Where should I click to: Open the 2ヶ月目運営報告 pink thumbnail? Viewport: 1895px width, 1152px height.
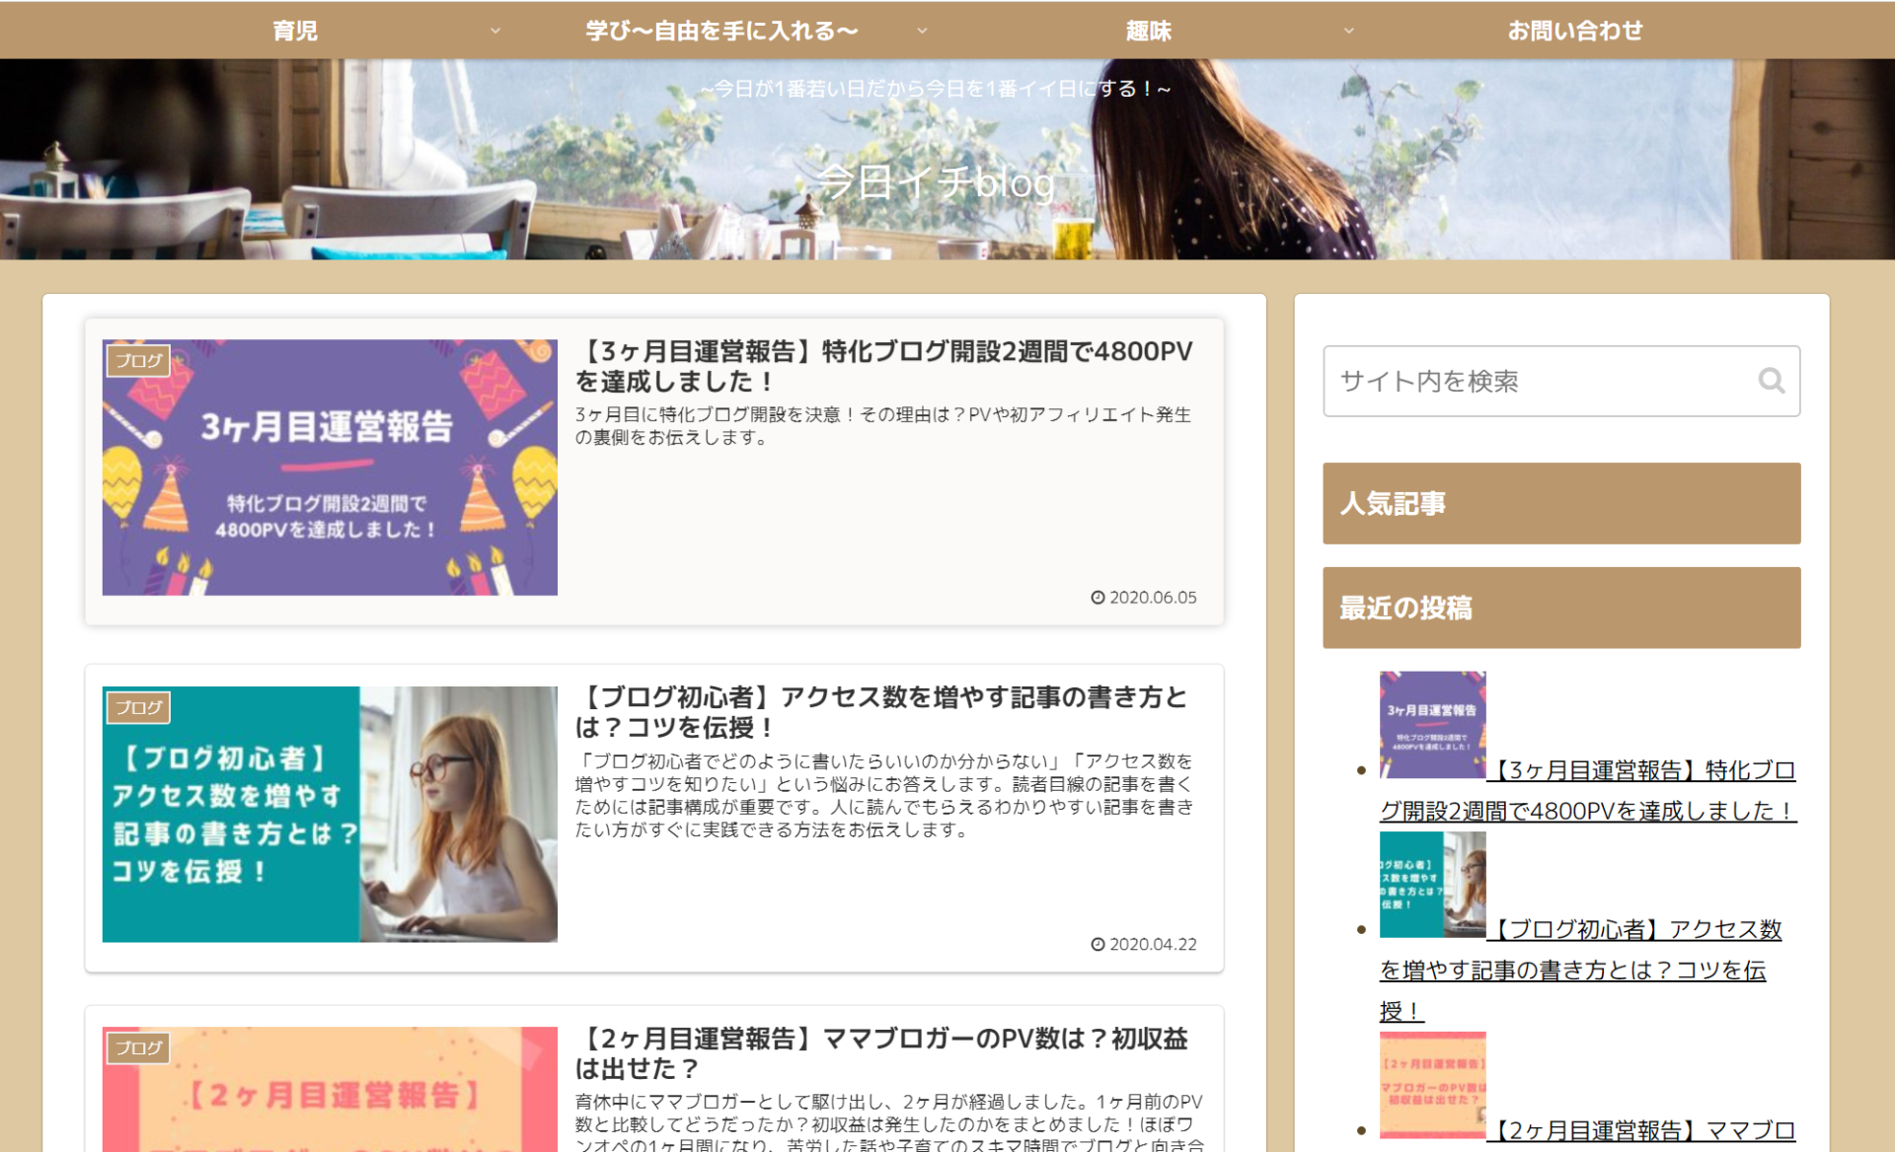[330, 1089]
